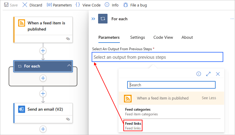
Task: Click the info icon in dynamic content popup
Action: click(x=199, y=74)
